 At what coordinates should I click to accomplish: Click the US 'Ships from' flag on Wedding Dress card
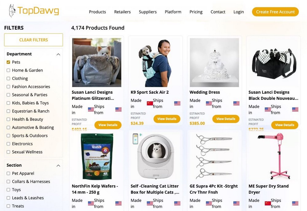(236, 103)
